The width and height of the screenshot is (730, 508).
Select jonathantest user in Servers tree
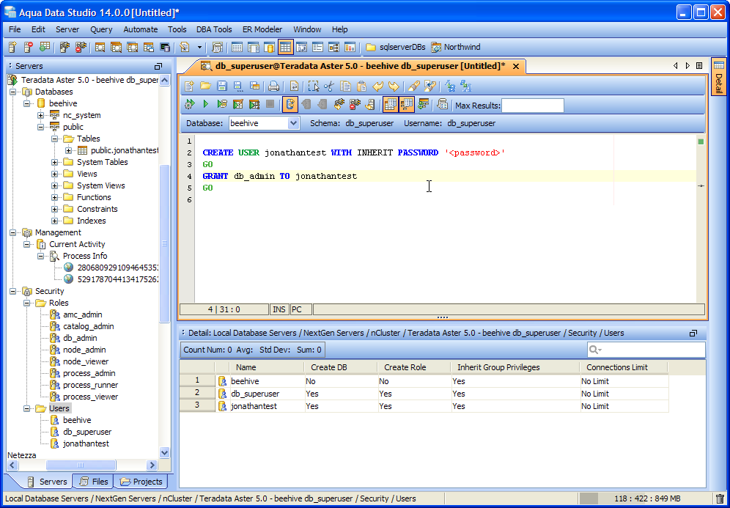coord(86,443)
